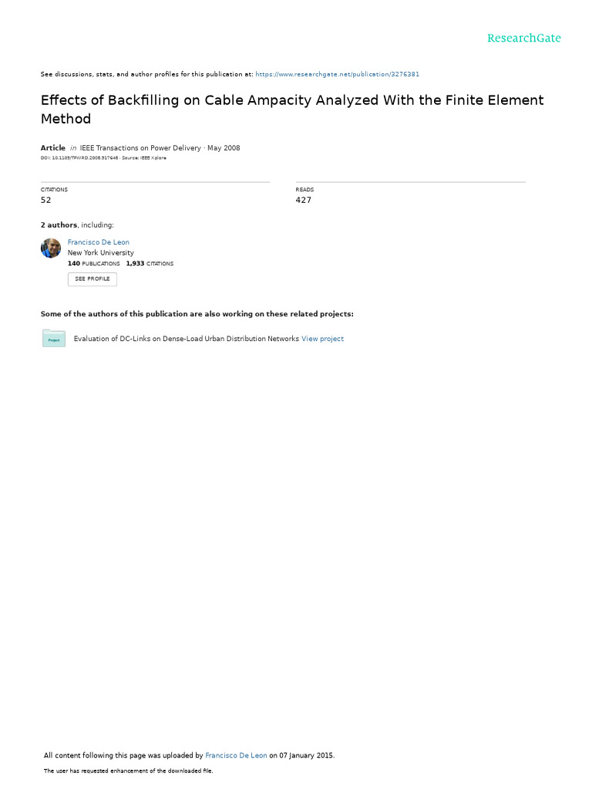Click Francisco De Leon author name link
The image size is (592, 790).
98,242
